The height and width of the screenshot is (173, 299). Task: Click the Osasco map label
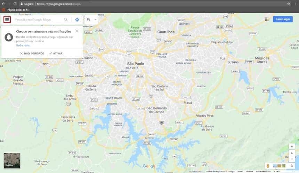pyautogui.click(x=88, y=58)
